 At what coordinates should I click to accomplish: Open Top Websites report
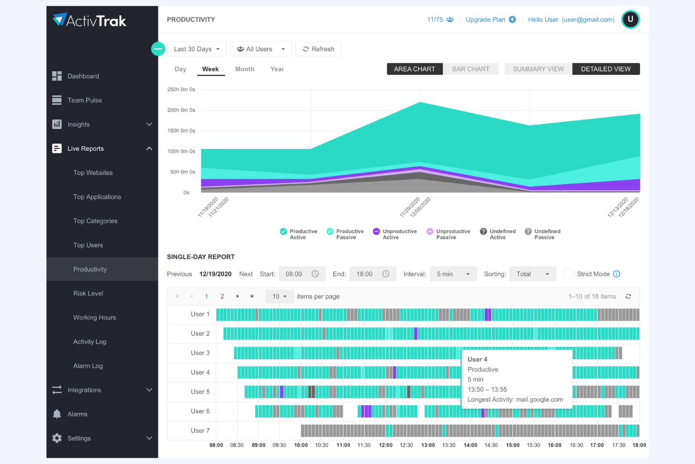click(x=93, y=173)
